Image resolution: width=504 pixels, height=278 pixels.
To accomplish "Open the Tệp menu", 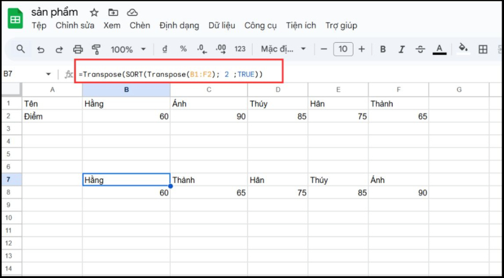I will [x=39, y=25].
